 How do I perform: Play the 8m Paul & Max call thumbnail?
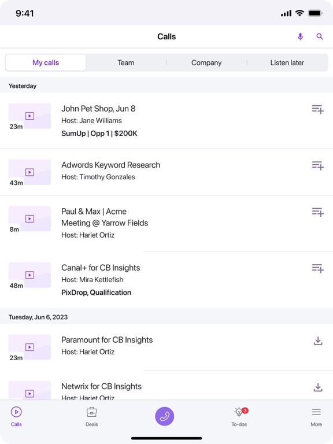[x=29, y=219]
